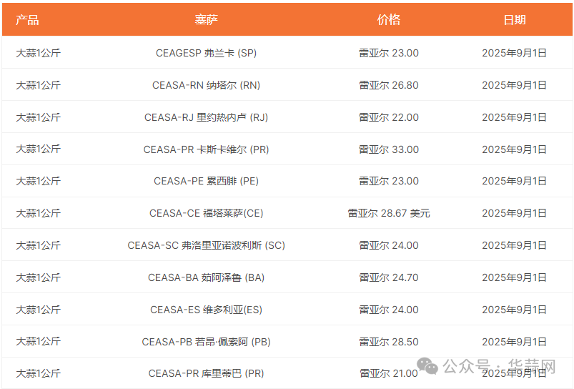Select the CEASA-RN 纳塔尔 (RN) cell

point(206,85)
